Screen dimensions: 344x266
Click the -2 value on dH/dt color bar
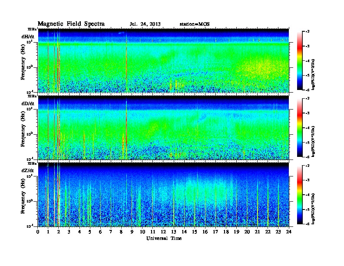(307, 32)
